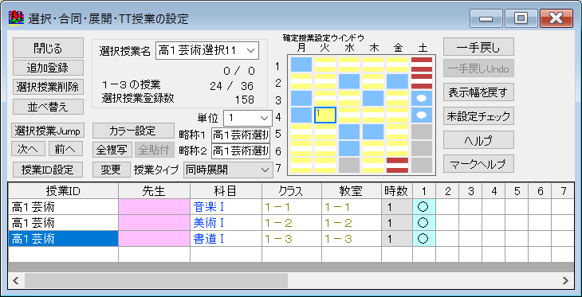Click 時数 value in 音楽Ⅰ row
Viewport: 582px width, 297px height.
coord(397,207)
